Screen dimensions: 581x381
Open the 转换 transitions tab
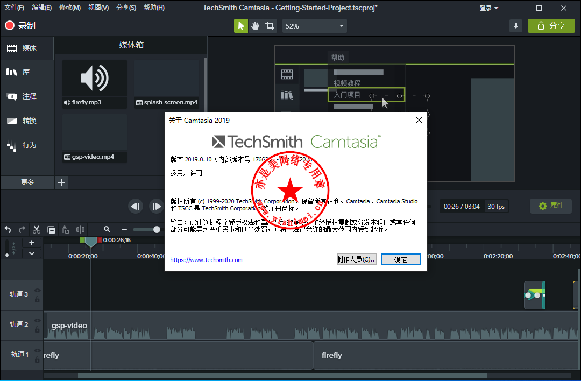tap(27, 121)
